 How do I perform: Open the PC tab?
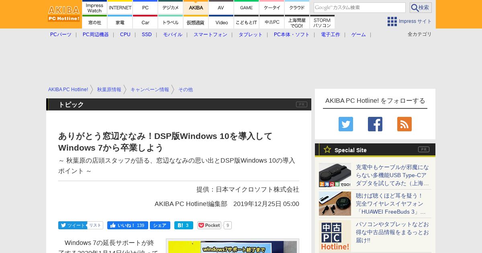coord(145,7)
